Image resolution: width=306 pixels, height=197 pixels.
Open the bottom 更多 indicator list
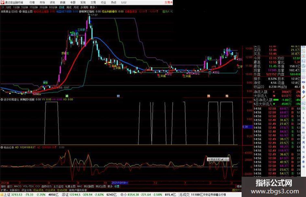click(110, 186)
